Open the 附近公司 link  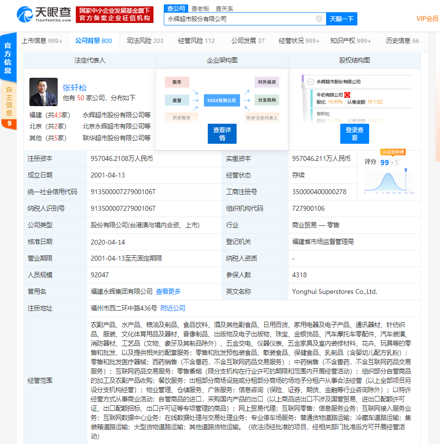(x=173, y=308)
